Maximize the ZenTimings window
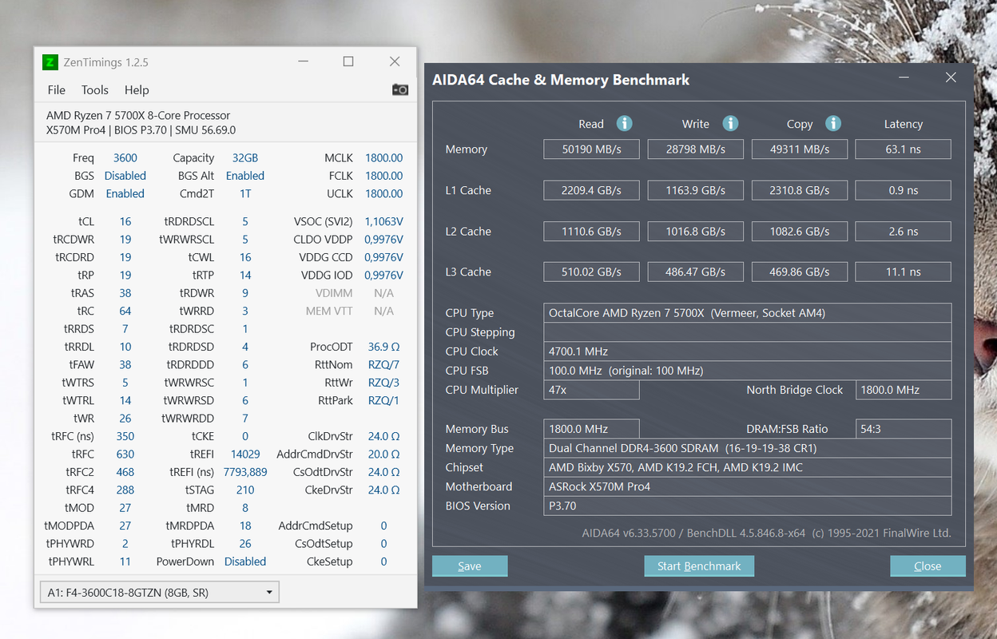The image size is (997, 639). [x=348, y=62]
